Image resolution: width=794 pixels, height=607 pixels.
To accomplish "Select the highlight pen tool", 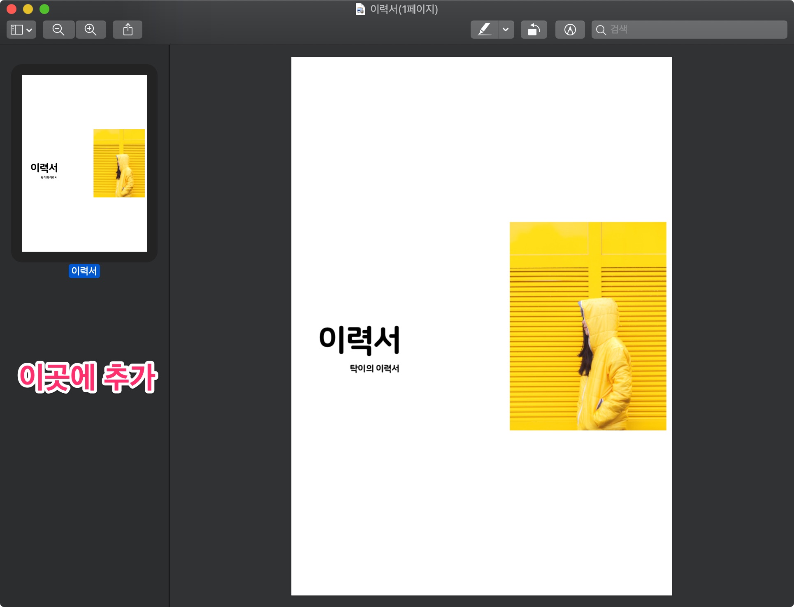I will (x=484, y=30).
